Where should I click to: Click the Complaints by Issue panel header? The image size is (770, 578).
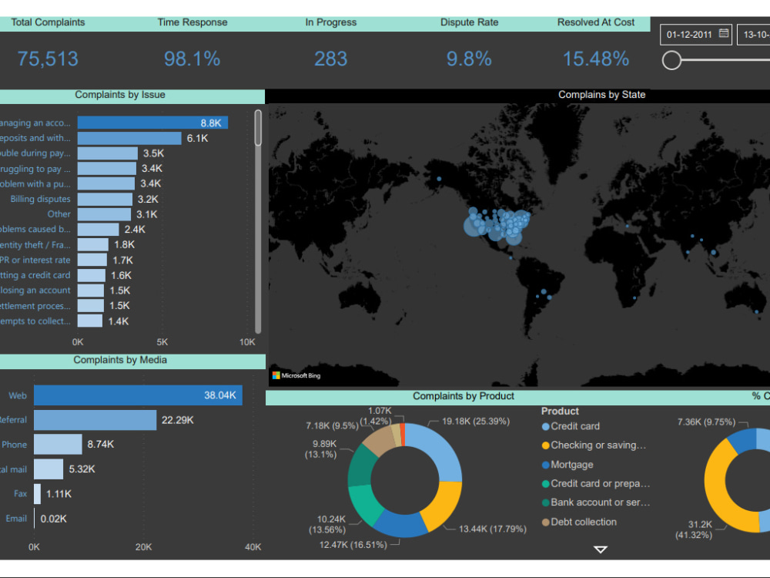point(120,94)
